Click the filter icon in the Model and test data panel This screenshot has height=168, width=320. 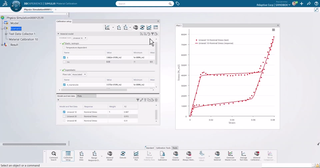pos(138,100)
